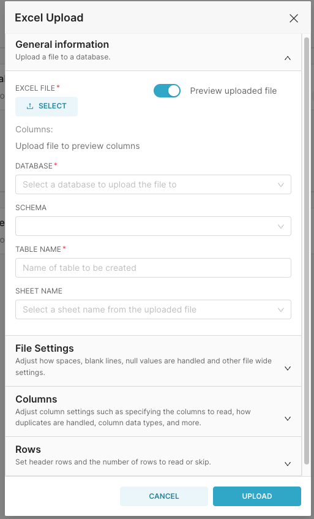
Task: Open the Sheet Name dropdown
Action: (x=153, y=309)
